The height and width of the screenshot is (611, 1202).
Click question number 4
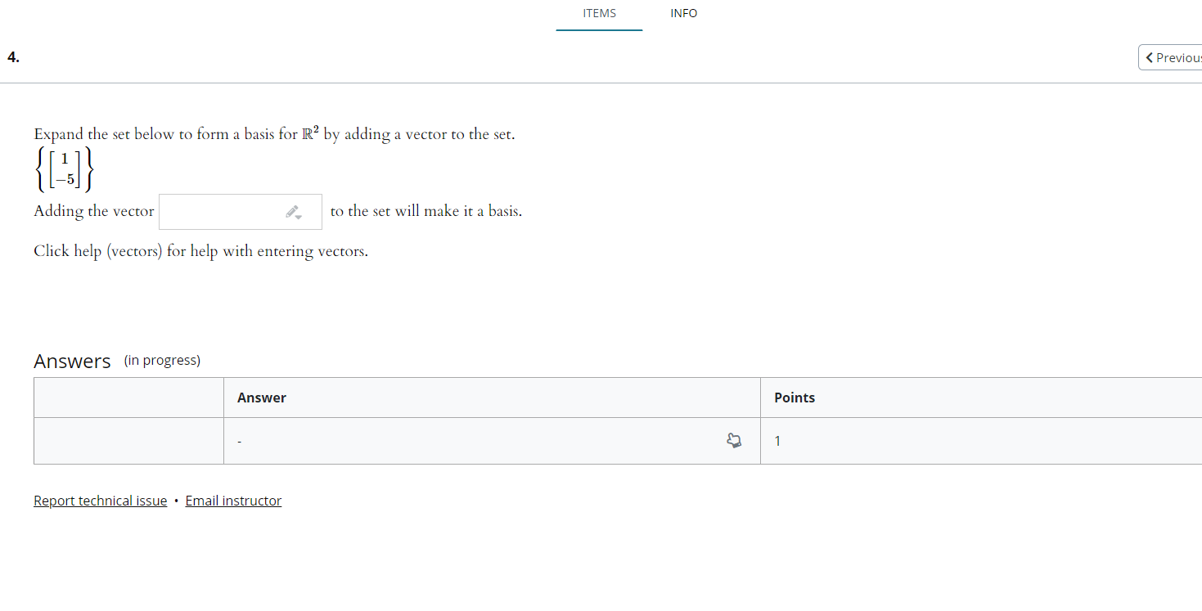(x=12, y=57)
